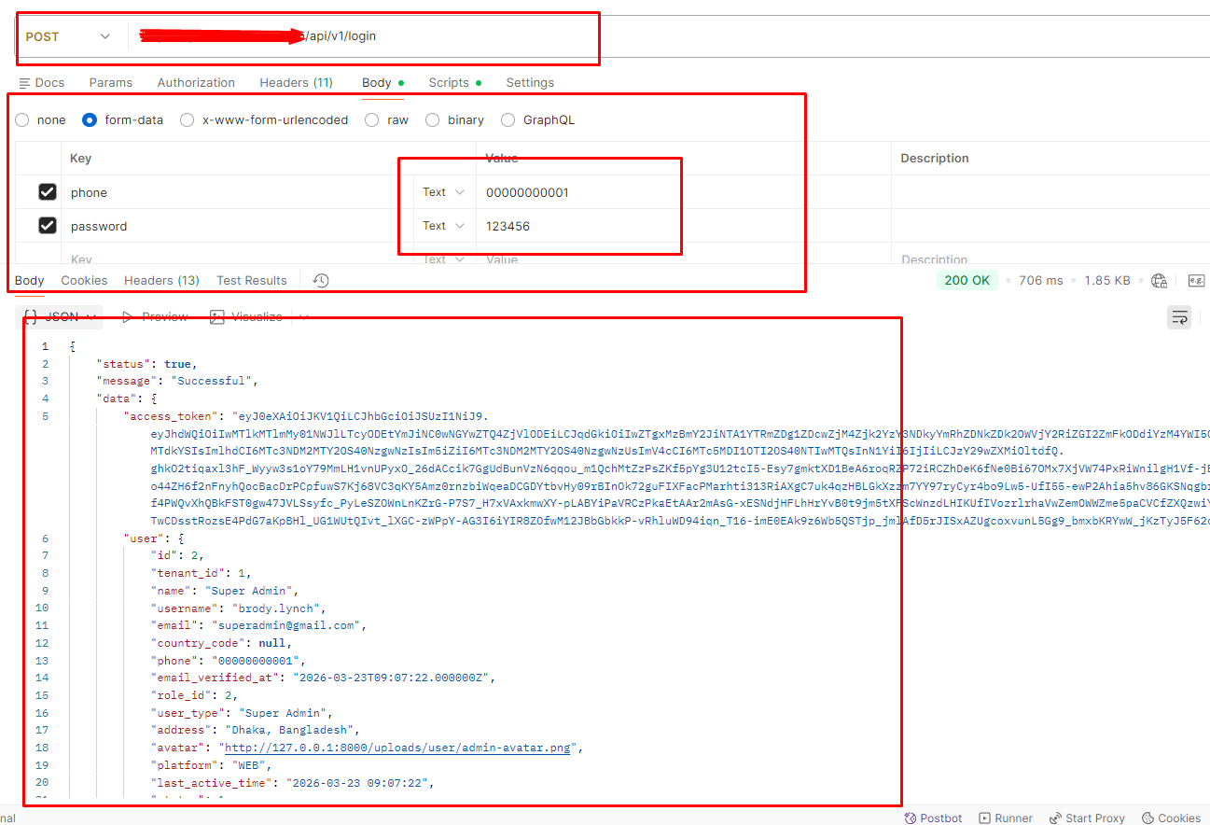Open the Runner in the footer
Screen dimensions: 1210x825
[x=1006, y=818]
